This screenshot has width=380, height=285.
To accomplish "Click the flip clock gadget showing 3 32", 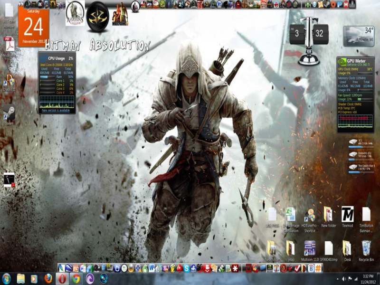I will (x=309, y=33).
